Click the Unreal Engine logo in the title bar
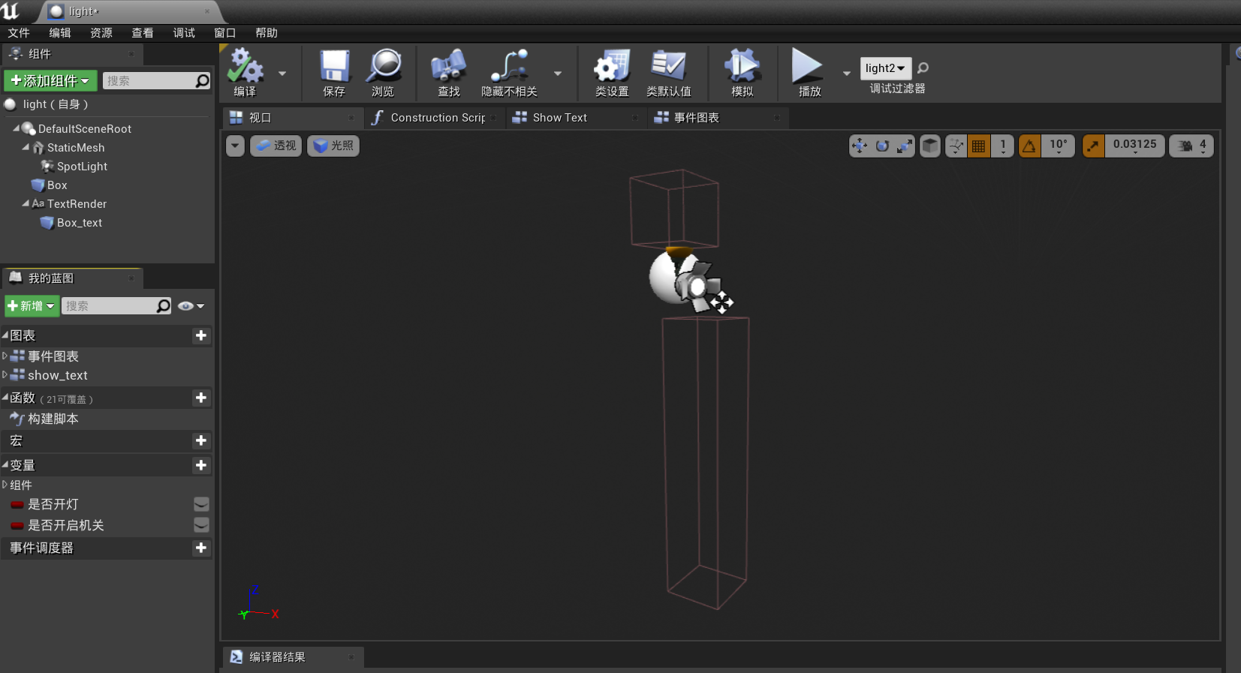Screen dimensions: 1241x673 tap(11, 11)
